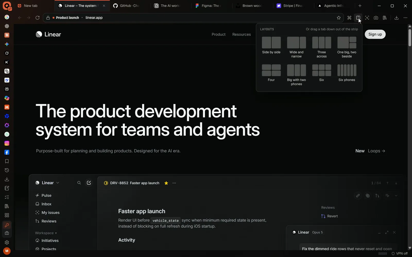
Task: Launch Gemini from the browser sidebar
Action: click(x=7, y=44)
